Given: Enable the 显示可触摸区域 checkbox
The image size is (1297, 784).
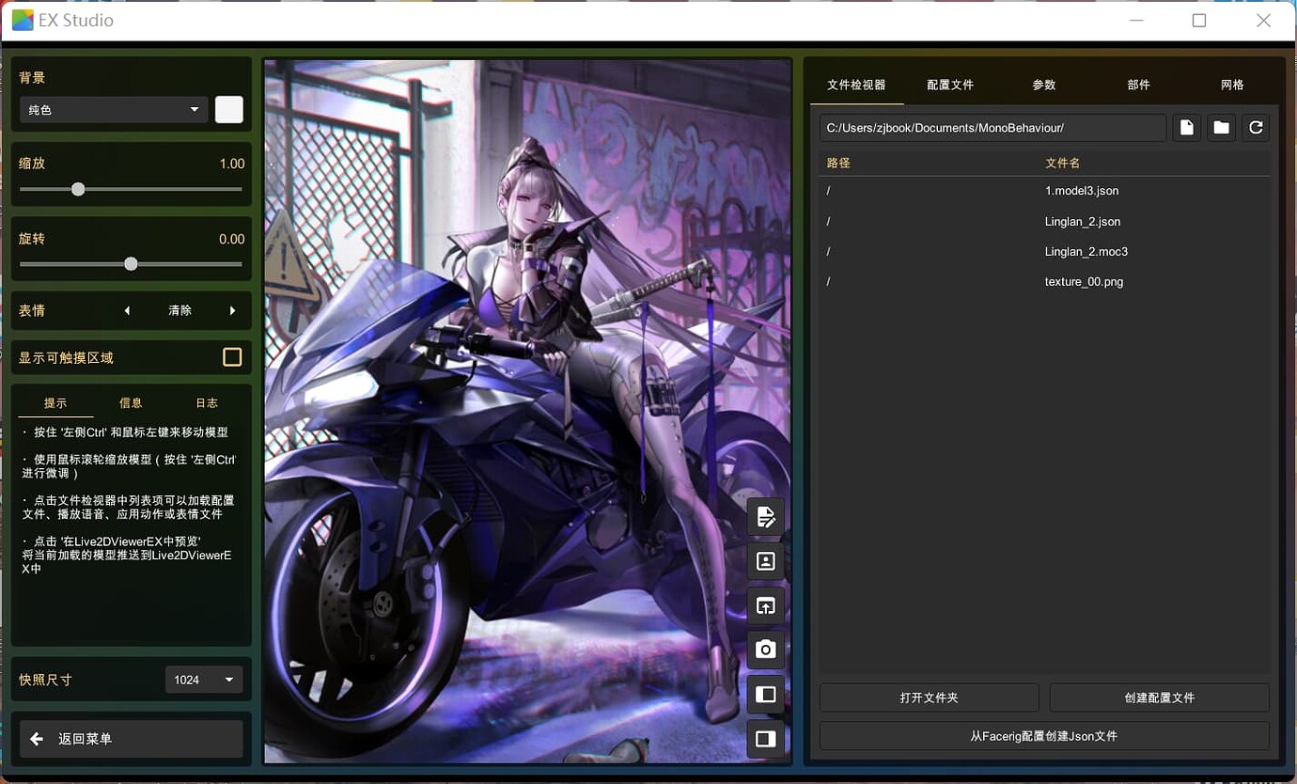Looking at the screenshot, I should 232,357.
